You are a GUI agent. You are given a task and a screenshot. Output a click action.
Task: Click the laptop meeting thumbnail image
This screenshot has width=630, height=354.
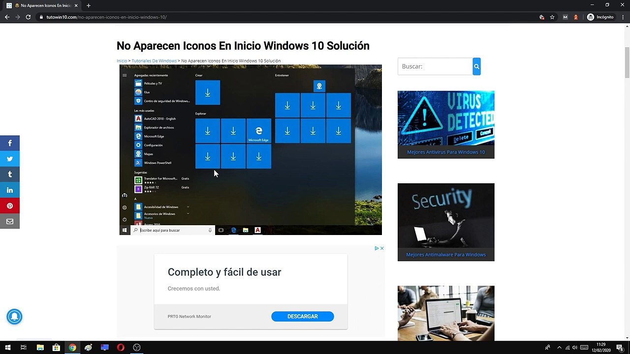click(446, 313)
